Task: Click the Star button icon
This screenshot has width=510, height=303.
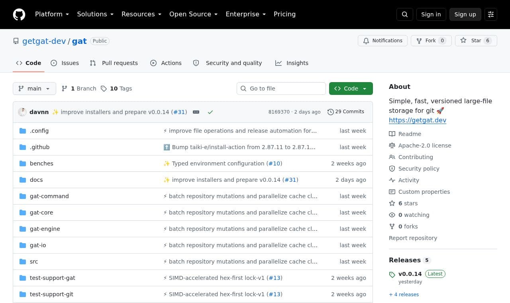Action: click(463, 41)
